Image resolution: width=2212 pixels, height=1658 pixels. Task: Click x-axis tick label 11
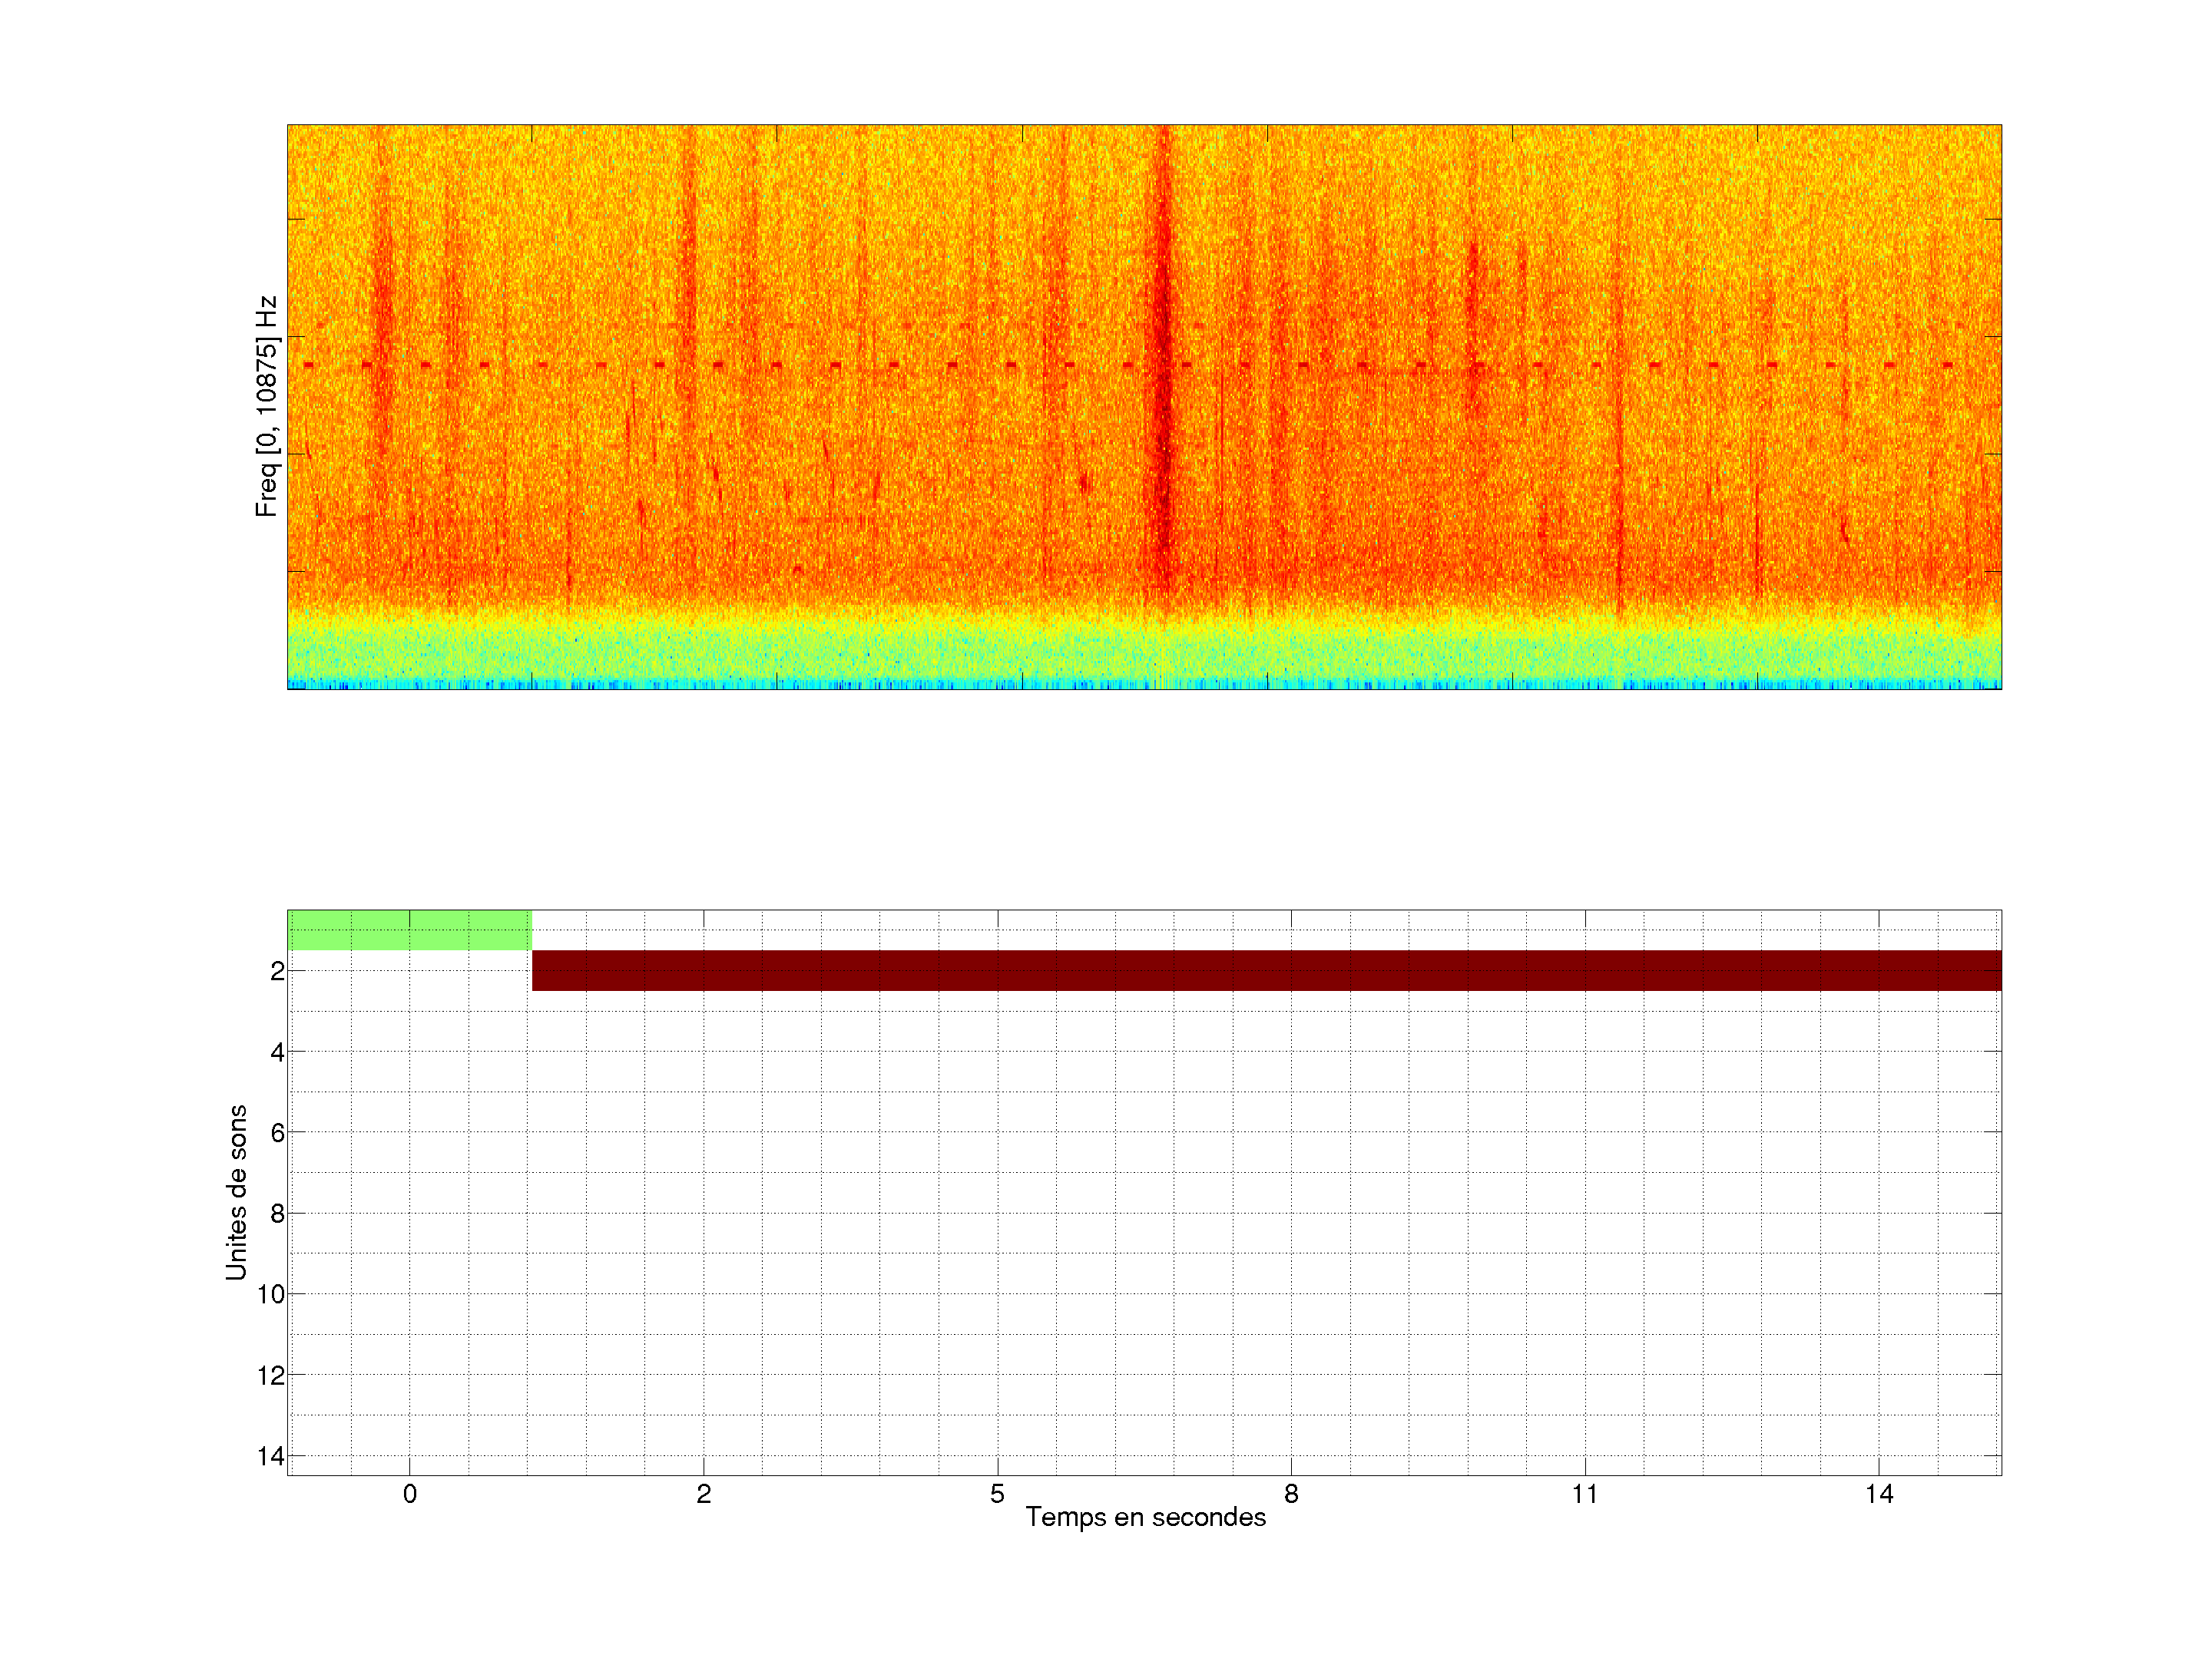click(1584, 1494)
